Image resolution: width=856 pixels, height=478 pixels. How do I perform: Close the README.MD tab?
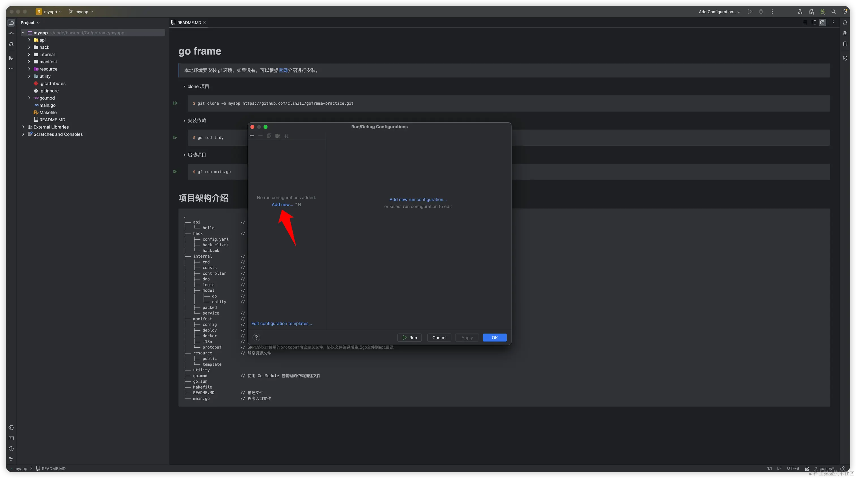pyautogui.click(x=205, y=23)
